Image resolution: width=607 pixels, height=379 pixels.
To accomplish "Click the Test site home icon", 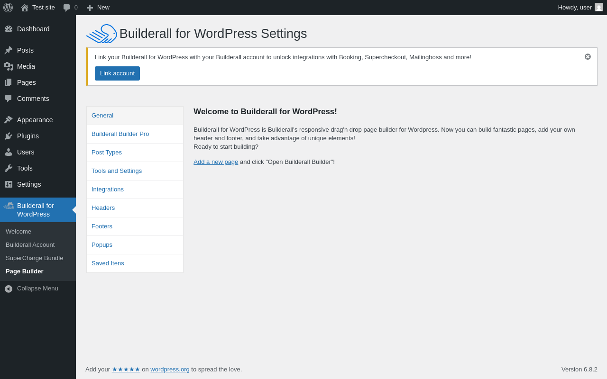I will coord(25,8).
